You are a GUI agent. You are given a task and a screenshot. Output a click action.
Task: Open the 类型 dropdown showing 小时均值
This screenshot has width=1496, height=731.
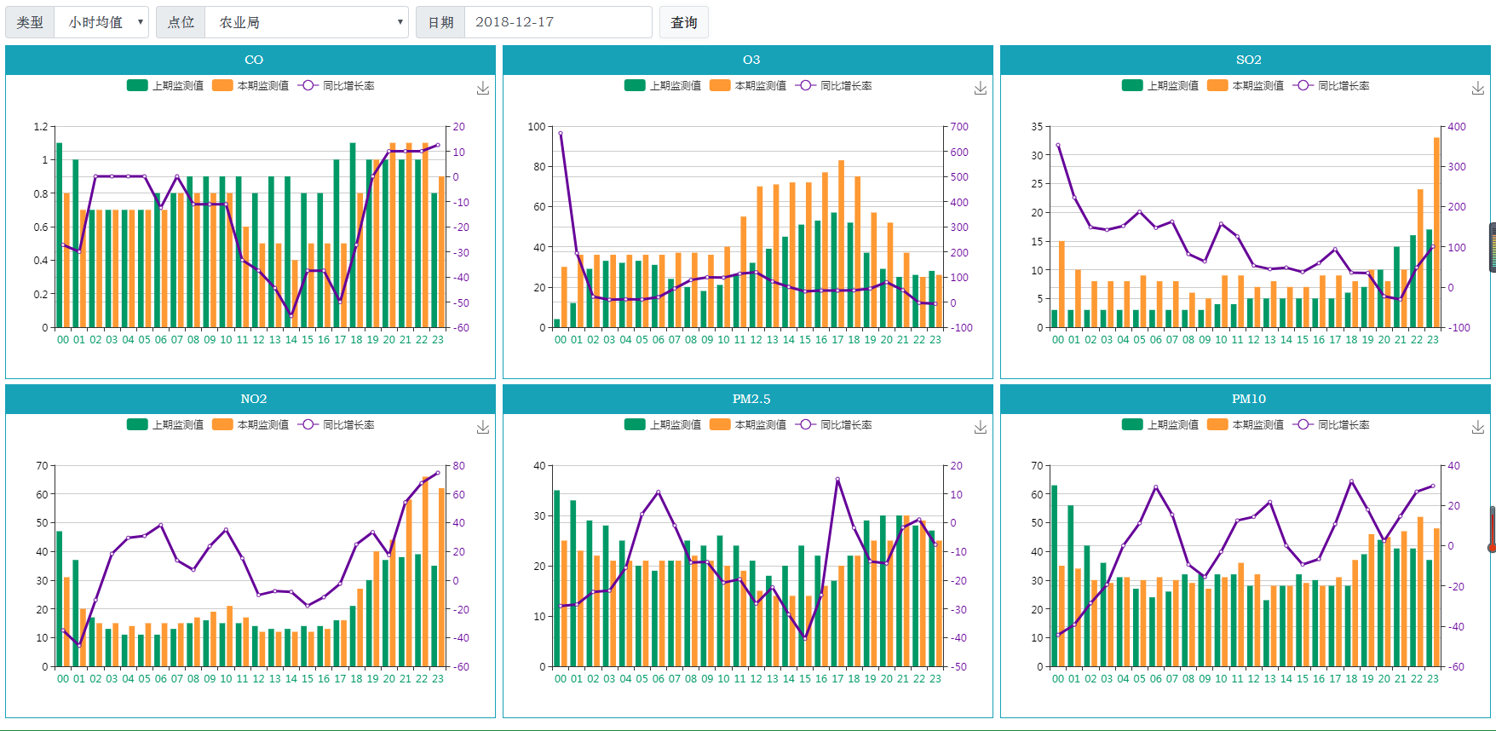pyautogui.click(x=101, y=22)
